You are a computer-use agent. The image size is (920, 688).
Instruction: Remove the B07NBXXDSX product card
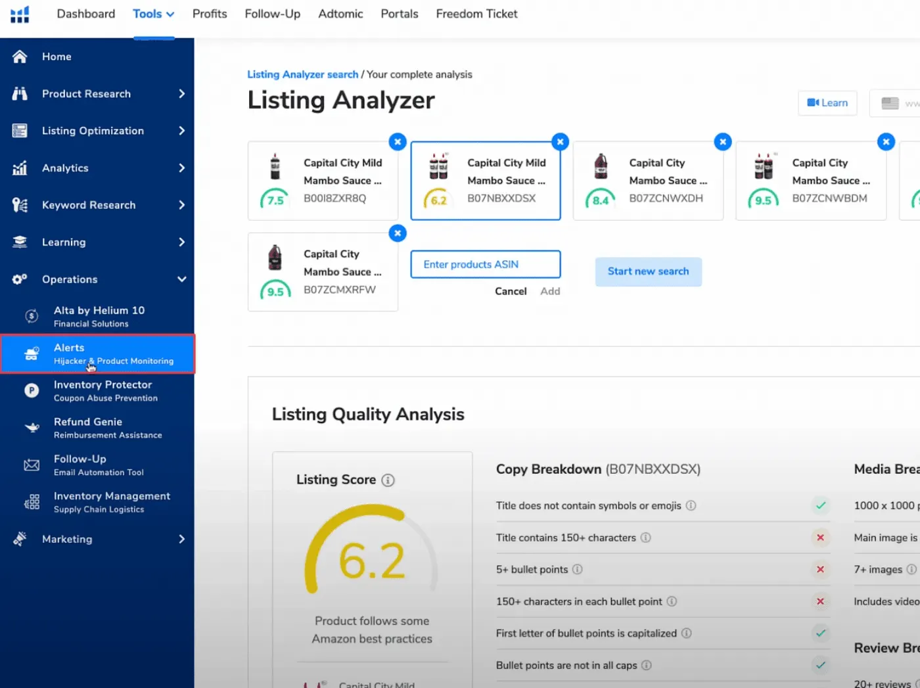[560, 141]
